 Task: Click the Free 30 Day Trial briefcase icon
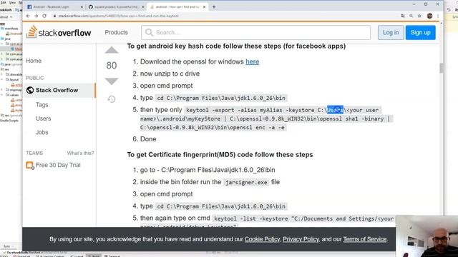(30, 165)
